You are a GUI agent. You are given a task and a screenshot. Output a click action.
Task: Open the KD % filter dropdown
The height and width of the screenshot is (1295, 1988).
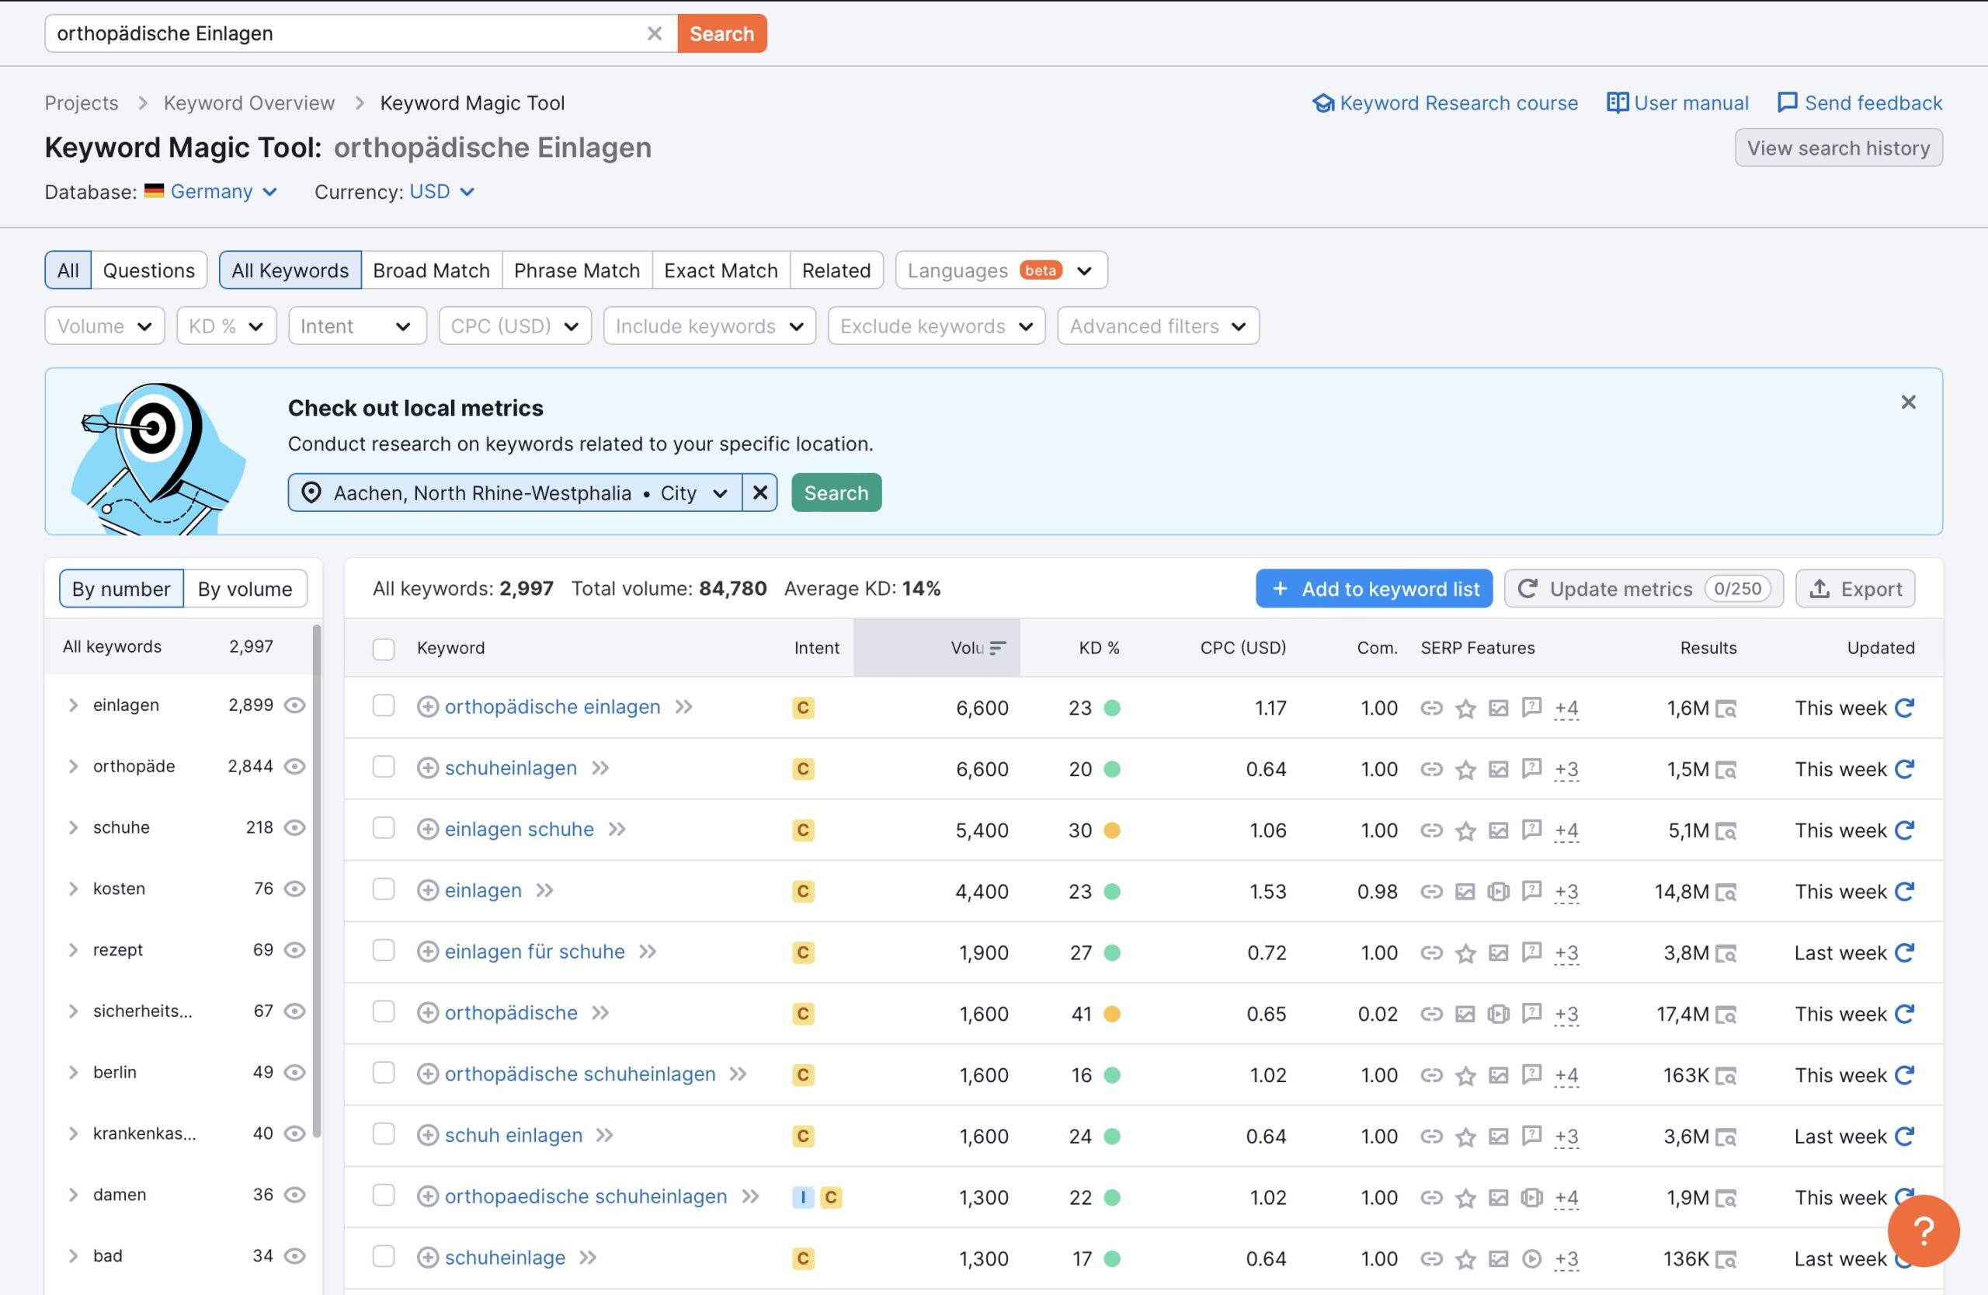click(226, 325)
